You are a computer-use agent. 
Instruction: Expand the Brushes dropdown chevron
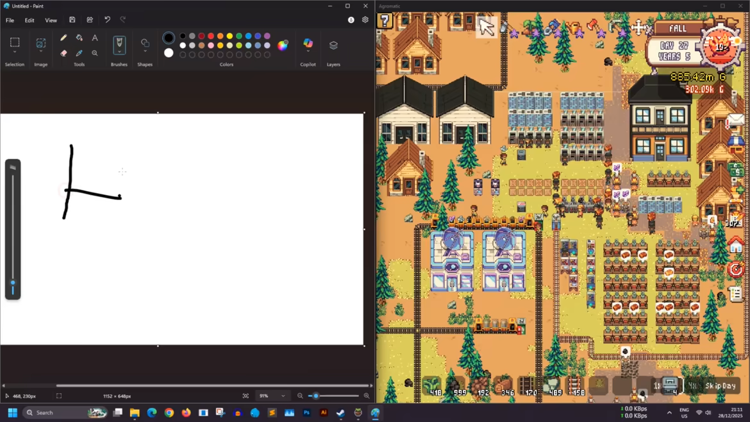coord(119,52)
